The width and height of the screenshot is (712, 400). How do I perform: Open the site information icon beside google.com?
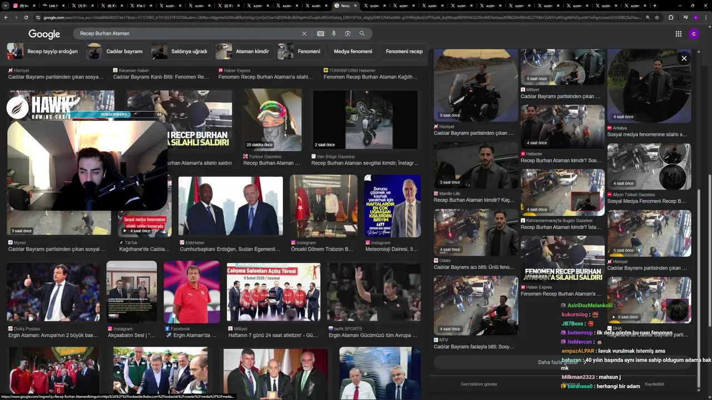coord(38,17)
